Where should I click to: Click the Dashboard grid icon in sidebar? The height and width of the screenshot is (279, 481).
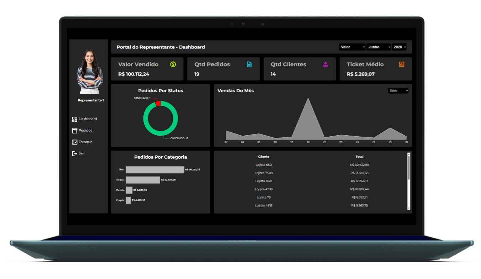pos(74,119)
